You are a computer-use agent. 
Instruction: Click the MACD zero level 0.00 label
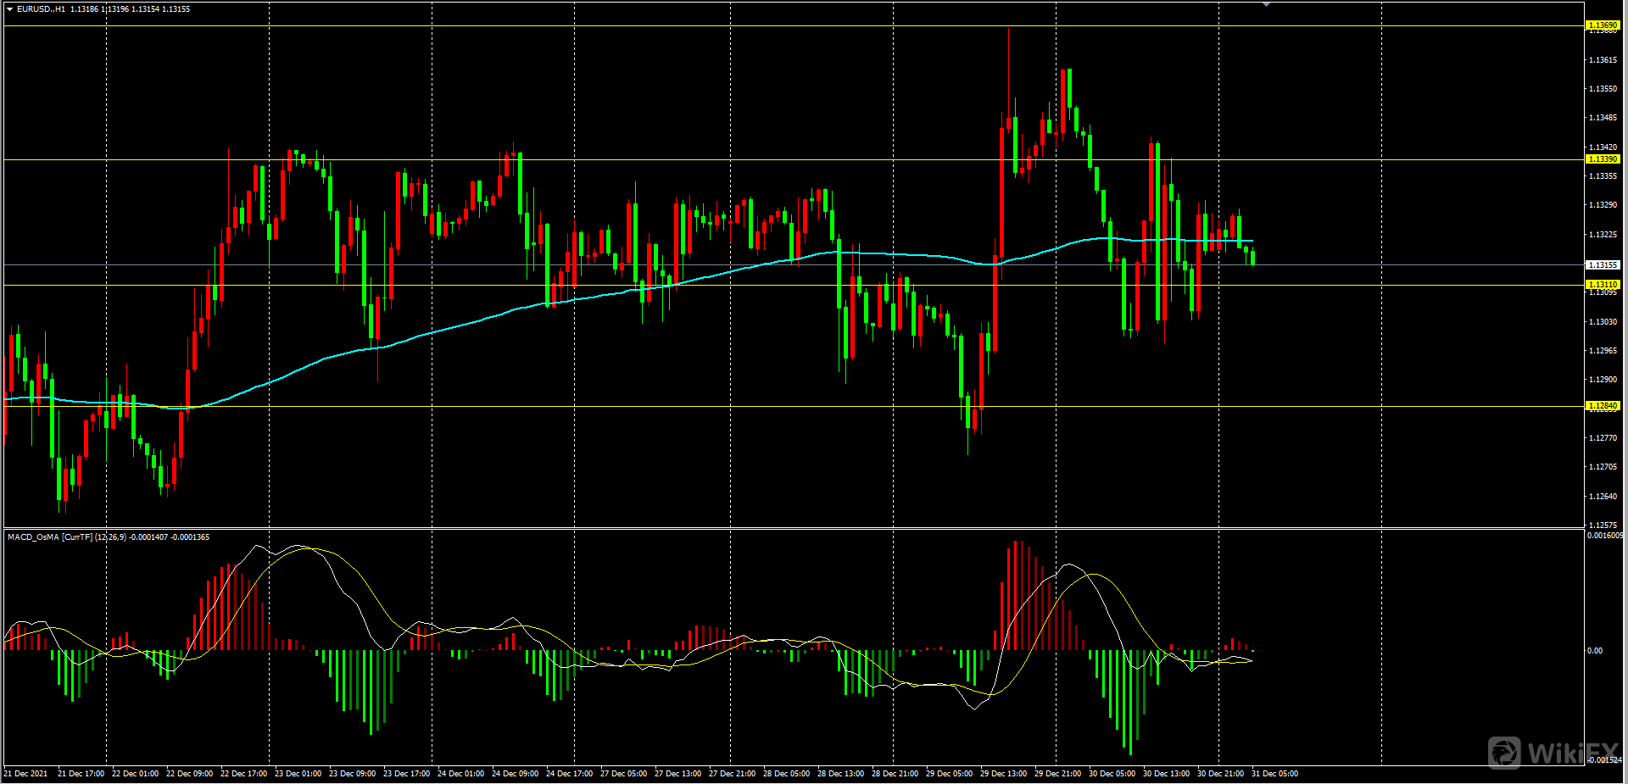tap(1595, 651)
